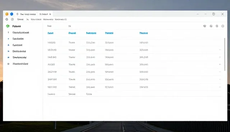Sort by the first blue column header

point(50,33)
